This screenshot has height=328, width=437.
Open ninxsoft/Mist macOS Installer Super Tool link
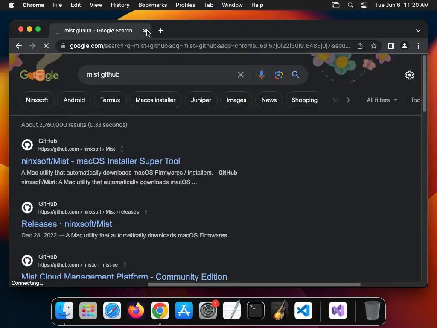click(x=101, y=161)
